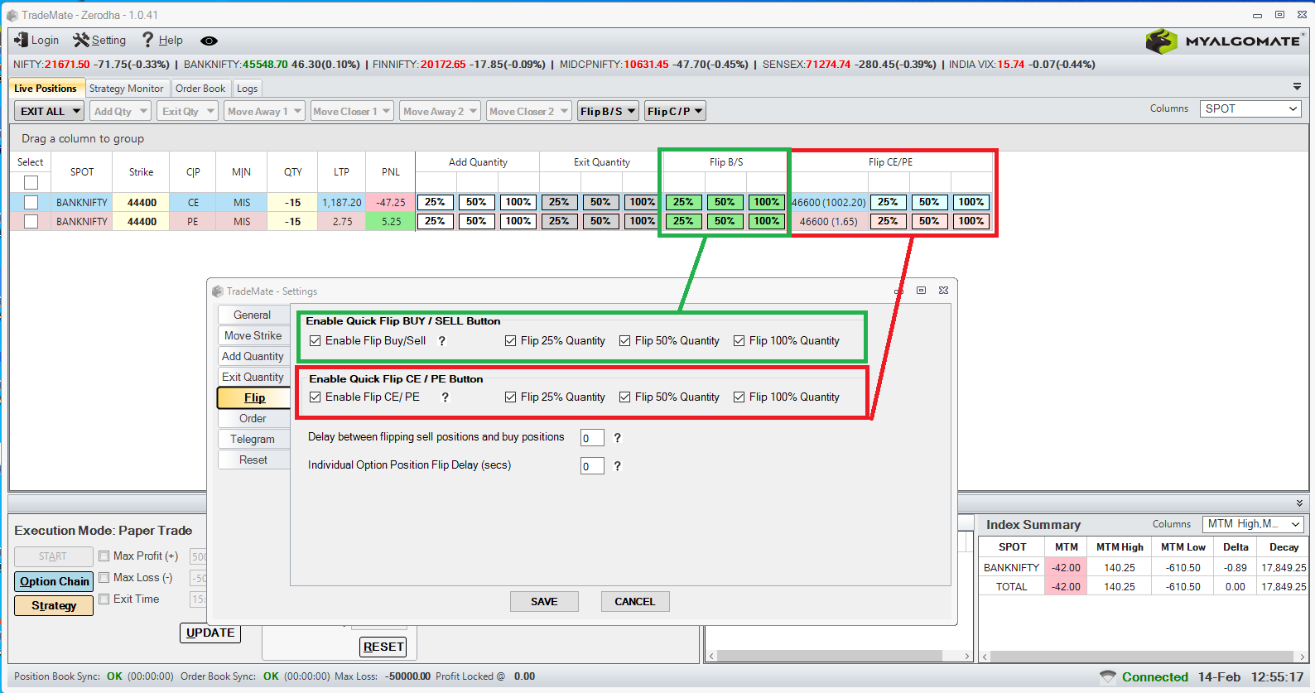
Task: Open the SPOT Columns combo box
Action: pos(1250,108)
